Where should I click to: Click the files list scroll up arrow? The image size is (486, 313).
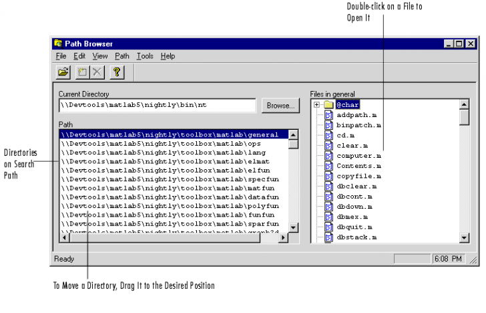click(x=465, y=104)
